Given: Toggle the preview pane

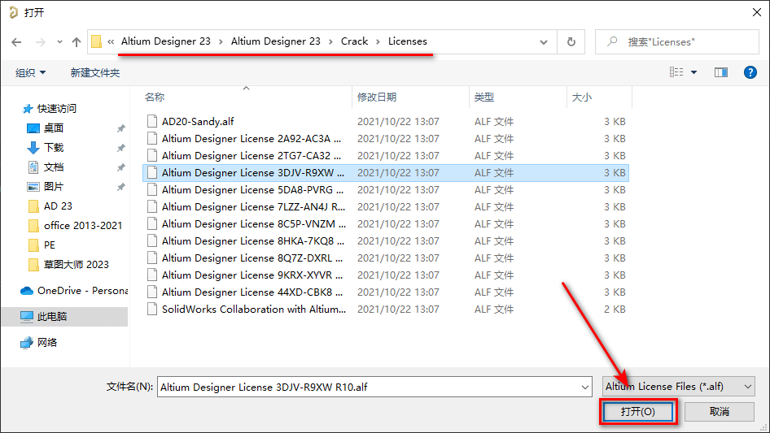Looking at the screenshot, I should tap(721, 72).
